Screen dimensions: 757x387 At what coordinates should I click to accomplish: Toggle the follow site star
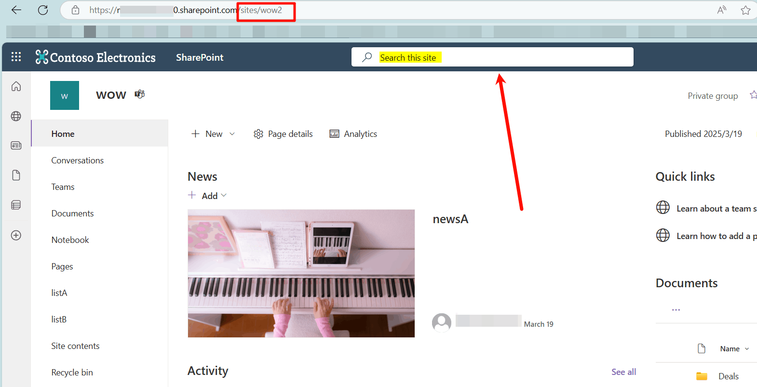tap(753, 95)
